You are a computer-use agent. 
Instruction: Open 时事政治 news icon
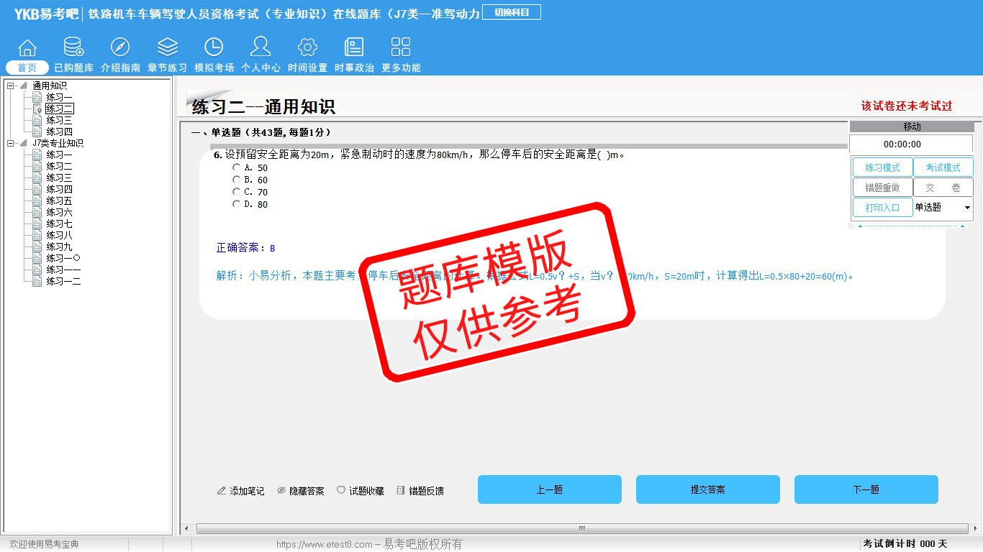tap(354, 47)
